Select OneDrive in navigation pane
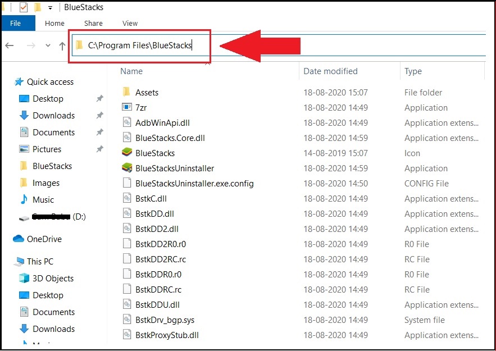The image size is (496, 351). tap(44, 239)
